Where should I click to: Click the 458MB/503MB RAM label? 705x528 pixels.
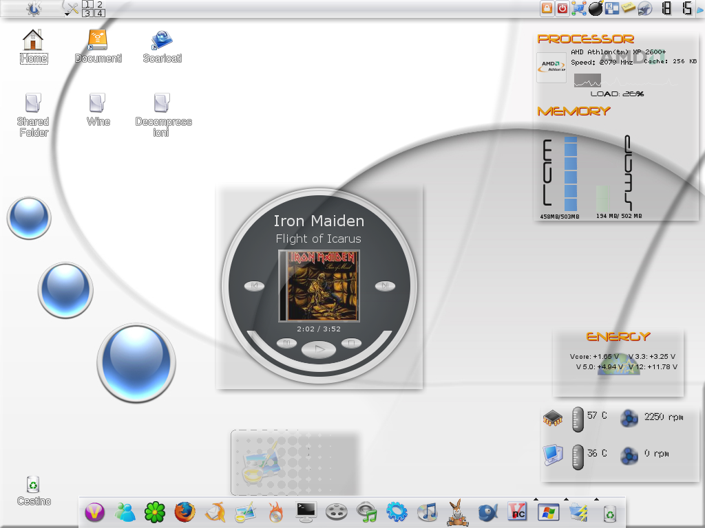click(559, 217)
